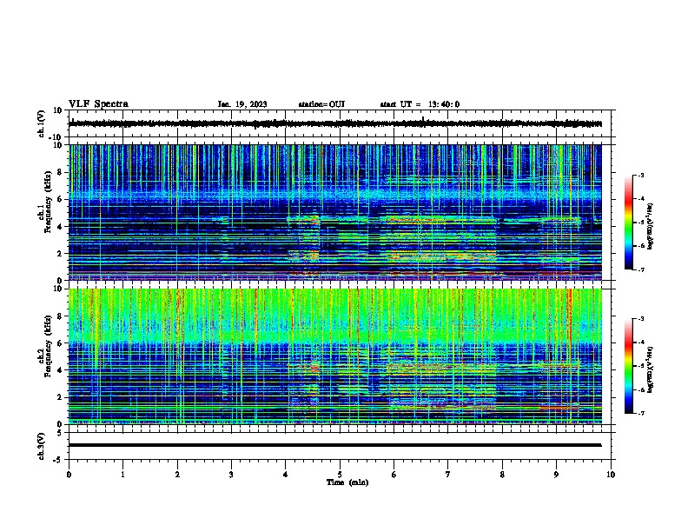Click the ch.1 spectrogram panel
This screenshot has width=688, height=532.
coord(334,212)
